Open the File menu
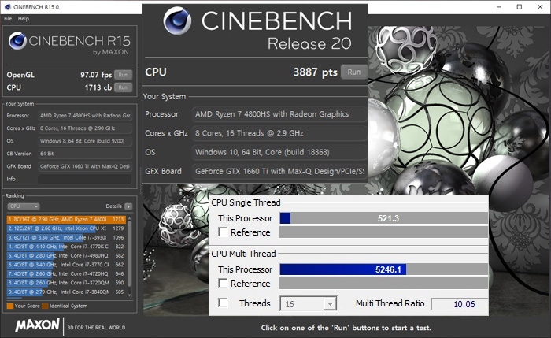This screenshot has height=338, width=551. pos(8,19)
